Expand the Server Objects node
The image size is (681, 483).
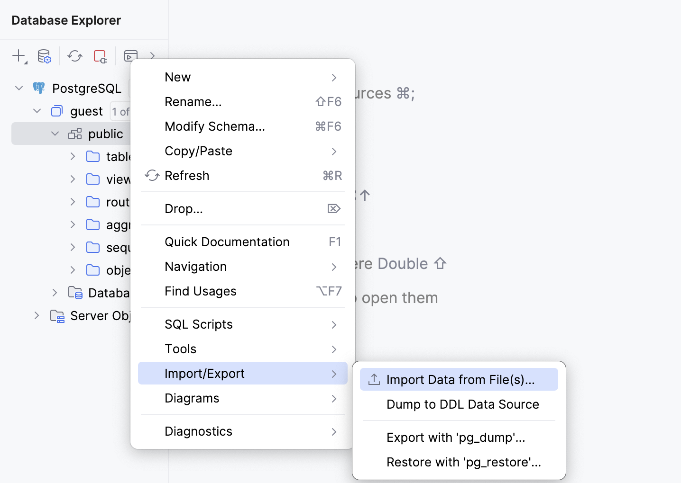pyautogui.click(x=37, y=315)
